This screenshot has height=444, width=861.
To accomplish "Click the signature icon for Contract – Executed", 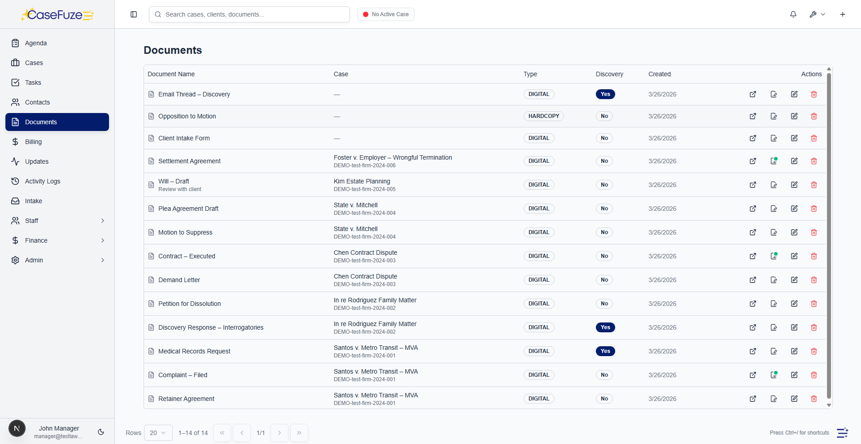I will click(x=774, y=256).
